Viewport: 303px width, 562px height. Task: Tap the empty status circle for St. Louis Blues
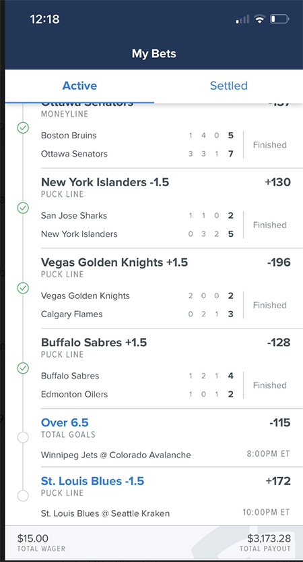pos(23,496)
